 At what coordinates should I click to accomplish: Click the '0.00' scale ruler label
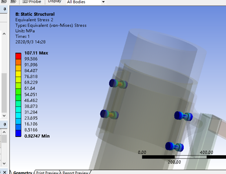pyautogui.click(x=142, y=152)
